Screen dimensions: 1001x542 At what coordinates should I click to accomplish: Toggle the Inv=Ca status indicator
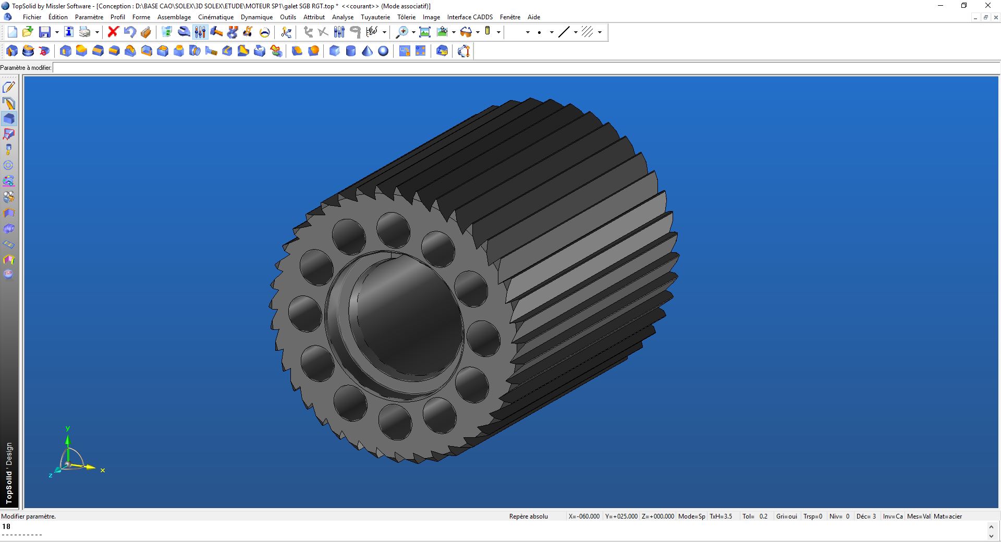click(x=893, y=516)
